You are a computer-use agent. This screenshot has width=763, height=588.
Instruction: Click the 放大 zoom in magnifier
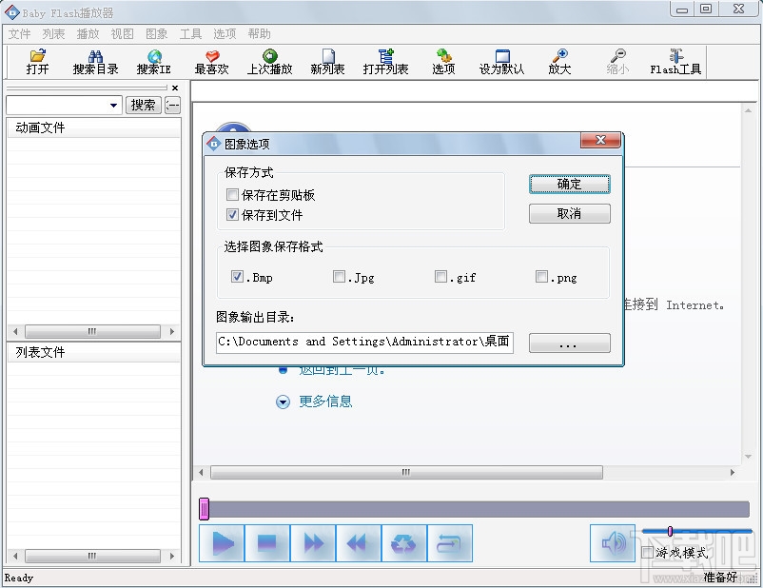[x=559, y=62]
